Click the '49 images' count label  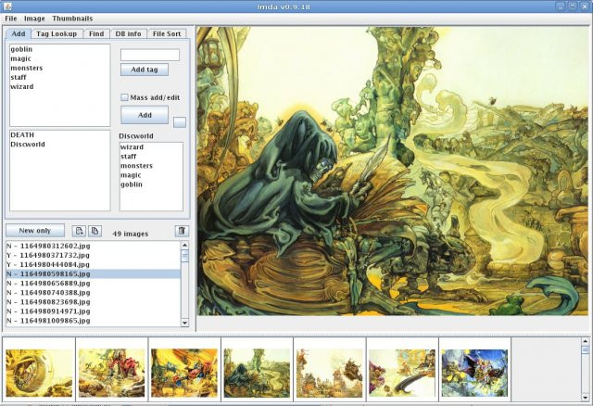coord(131,234)
